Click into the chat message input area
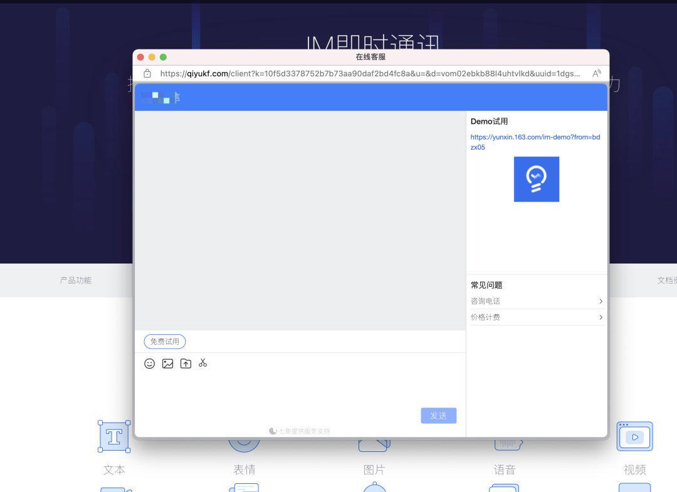Viewport: 677px width, 492px height. click(x=300, y=388)
